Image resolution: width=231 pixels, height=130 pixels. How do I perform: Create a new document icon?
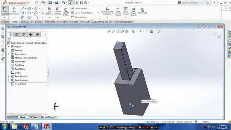[37, 3]
